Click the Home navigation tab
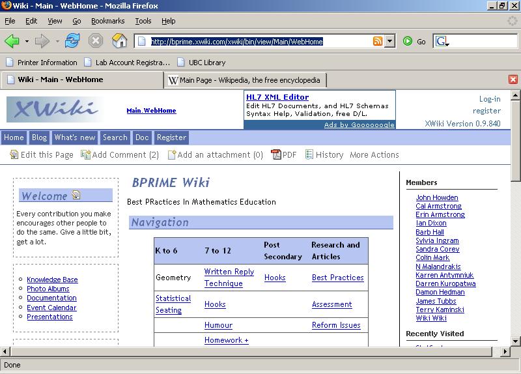Screen dimensions: 521x374 pyautogui.click(x=14, y=137)
